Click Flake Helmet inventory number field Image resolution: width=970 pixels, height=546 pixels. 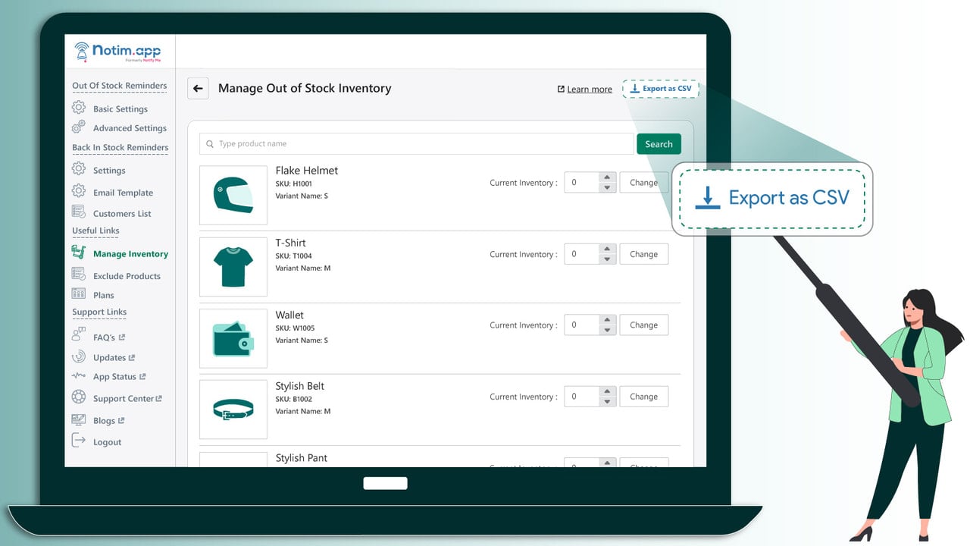(582, 183)
